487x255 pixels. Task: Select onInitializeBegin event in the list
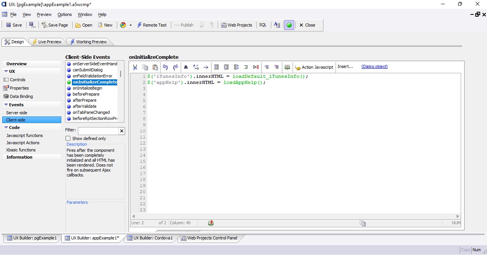[x=87, y=88]
